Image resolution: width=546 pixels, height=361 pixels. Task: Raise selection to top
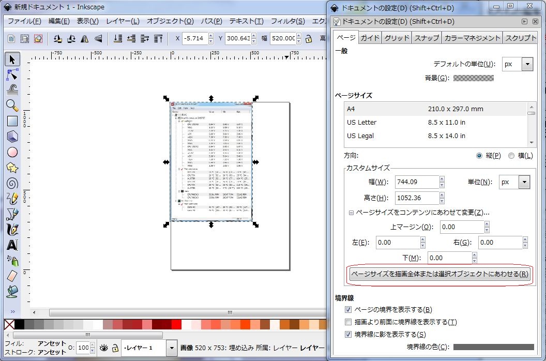point(158,38)
